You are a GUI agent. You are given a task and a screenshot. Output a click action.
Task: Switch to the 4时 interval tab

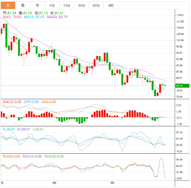pyautogui.click(x=111, y=6)
